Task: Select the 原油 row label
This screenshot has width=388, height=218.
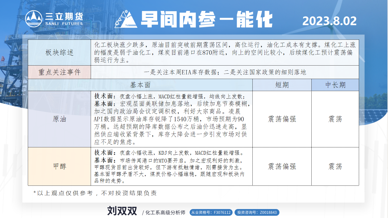Action: pyautogui.click(x=59, y=119)
